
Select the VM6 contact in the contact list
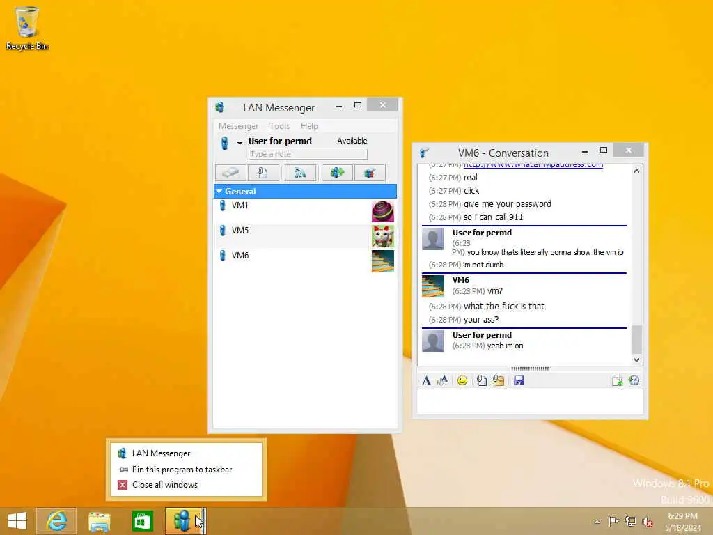(305, 261)
